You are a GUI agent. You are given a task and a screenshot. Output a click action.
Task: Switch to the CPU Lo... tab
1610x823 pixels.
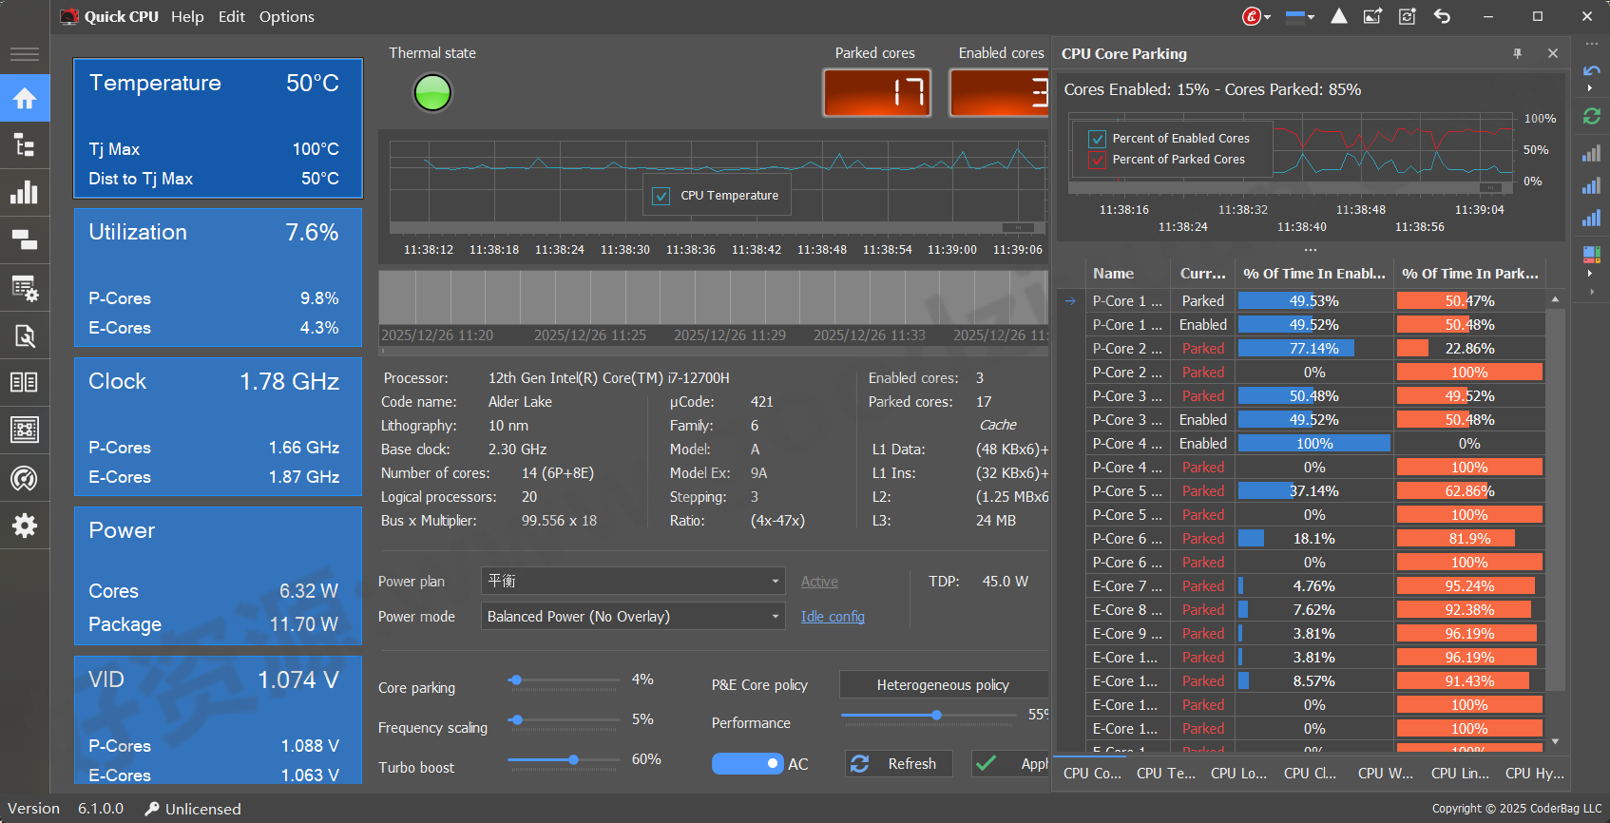pos(1238,774)
